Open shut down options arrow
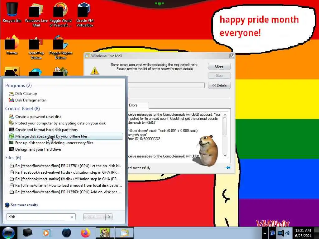 pos(109,217)
